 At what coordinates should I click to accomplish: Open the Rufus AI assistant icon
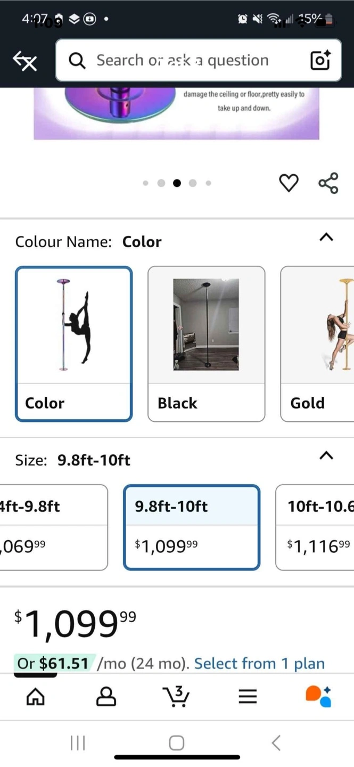click(x=318, y=696)
